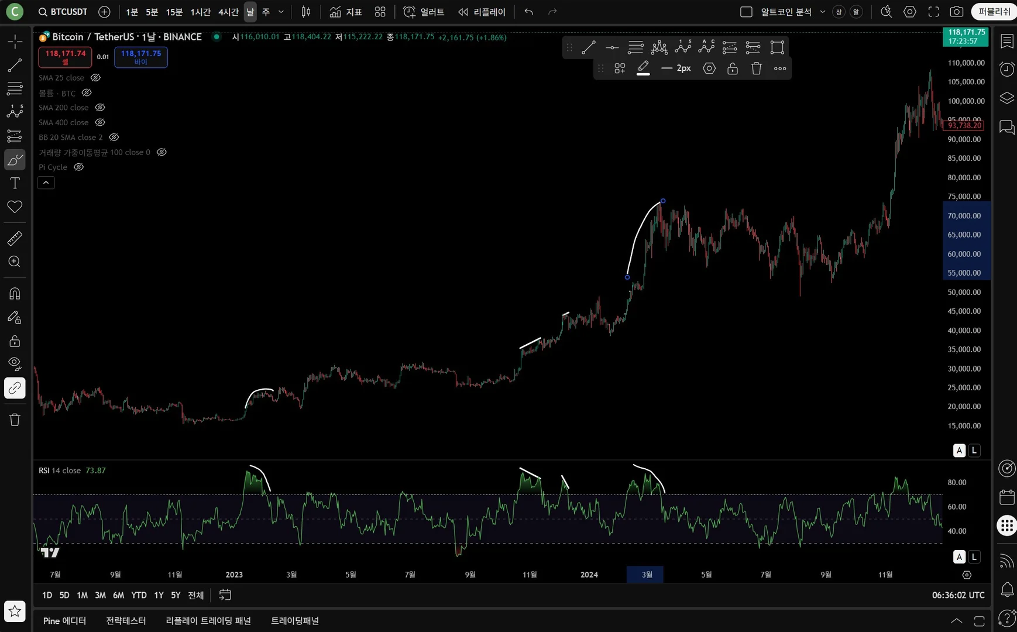This screenshot has width=1017, height=632.
Task: Change the drawing line color swatch
Action: tap(643, 68)
